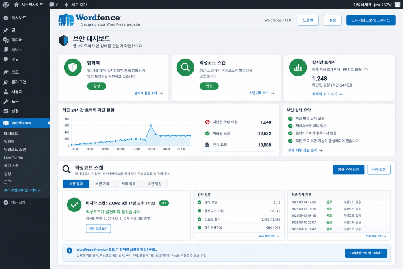Click check icon by 테마 파일
The height and width of the screenshot is (269, 403).
pyautogui.click(x=200, y=202)
